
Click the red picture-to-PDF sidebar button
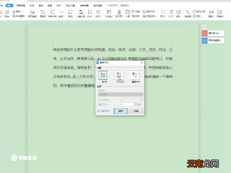tap(213, 33)
